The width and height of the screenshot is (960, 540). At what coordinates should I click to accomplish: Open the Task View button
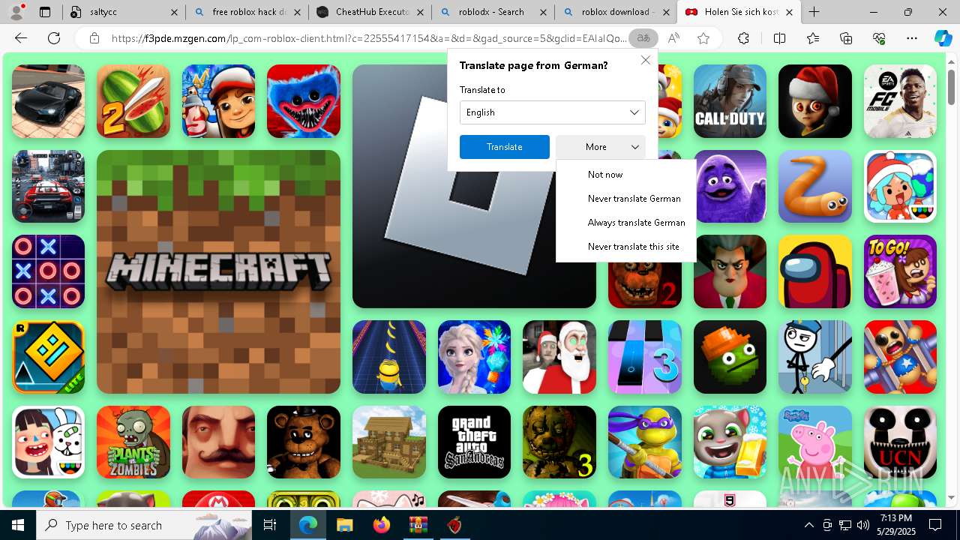click(271, 525)
